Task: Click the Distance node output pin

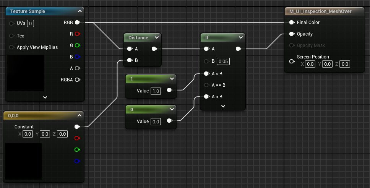Action: click(154, 49)
